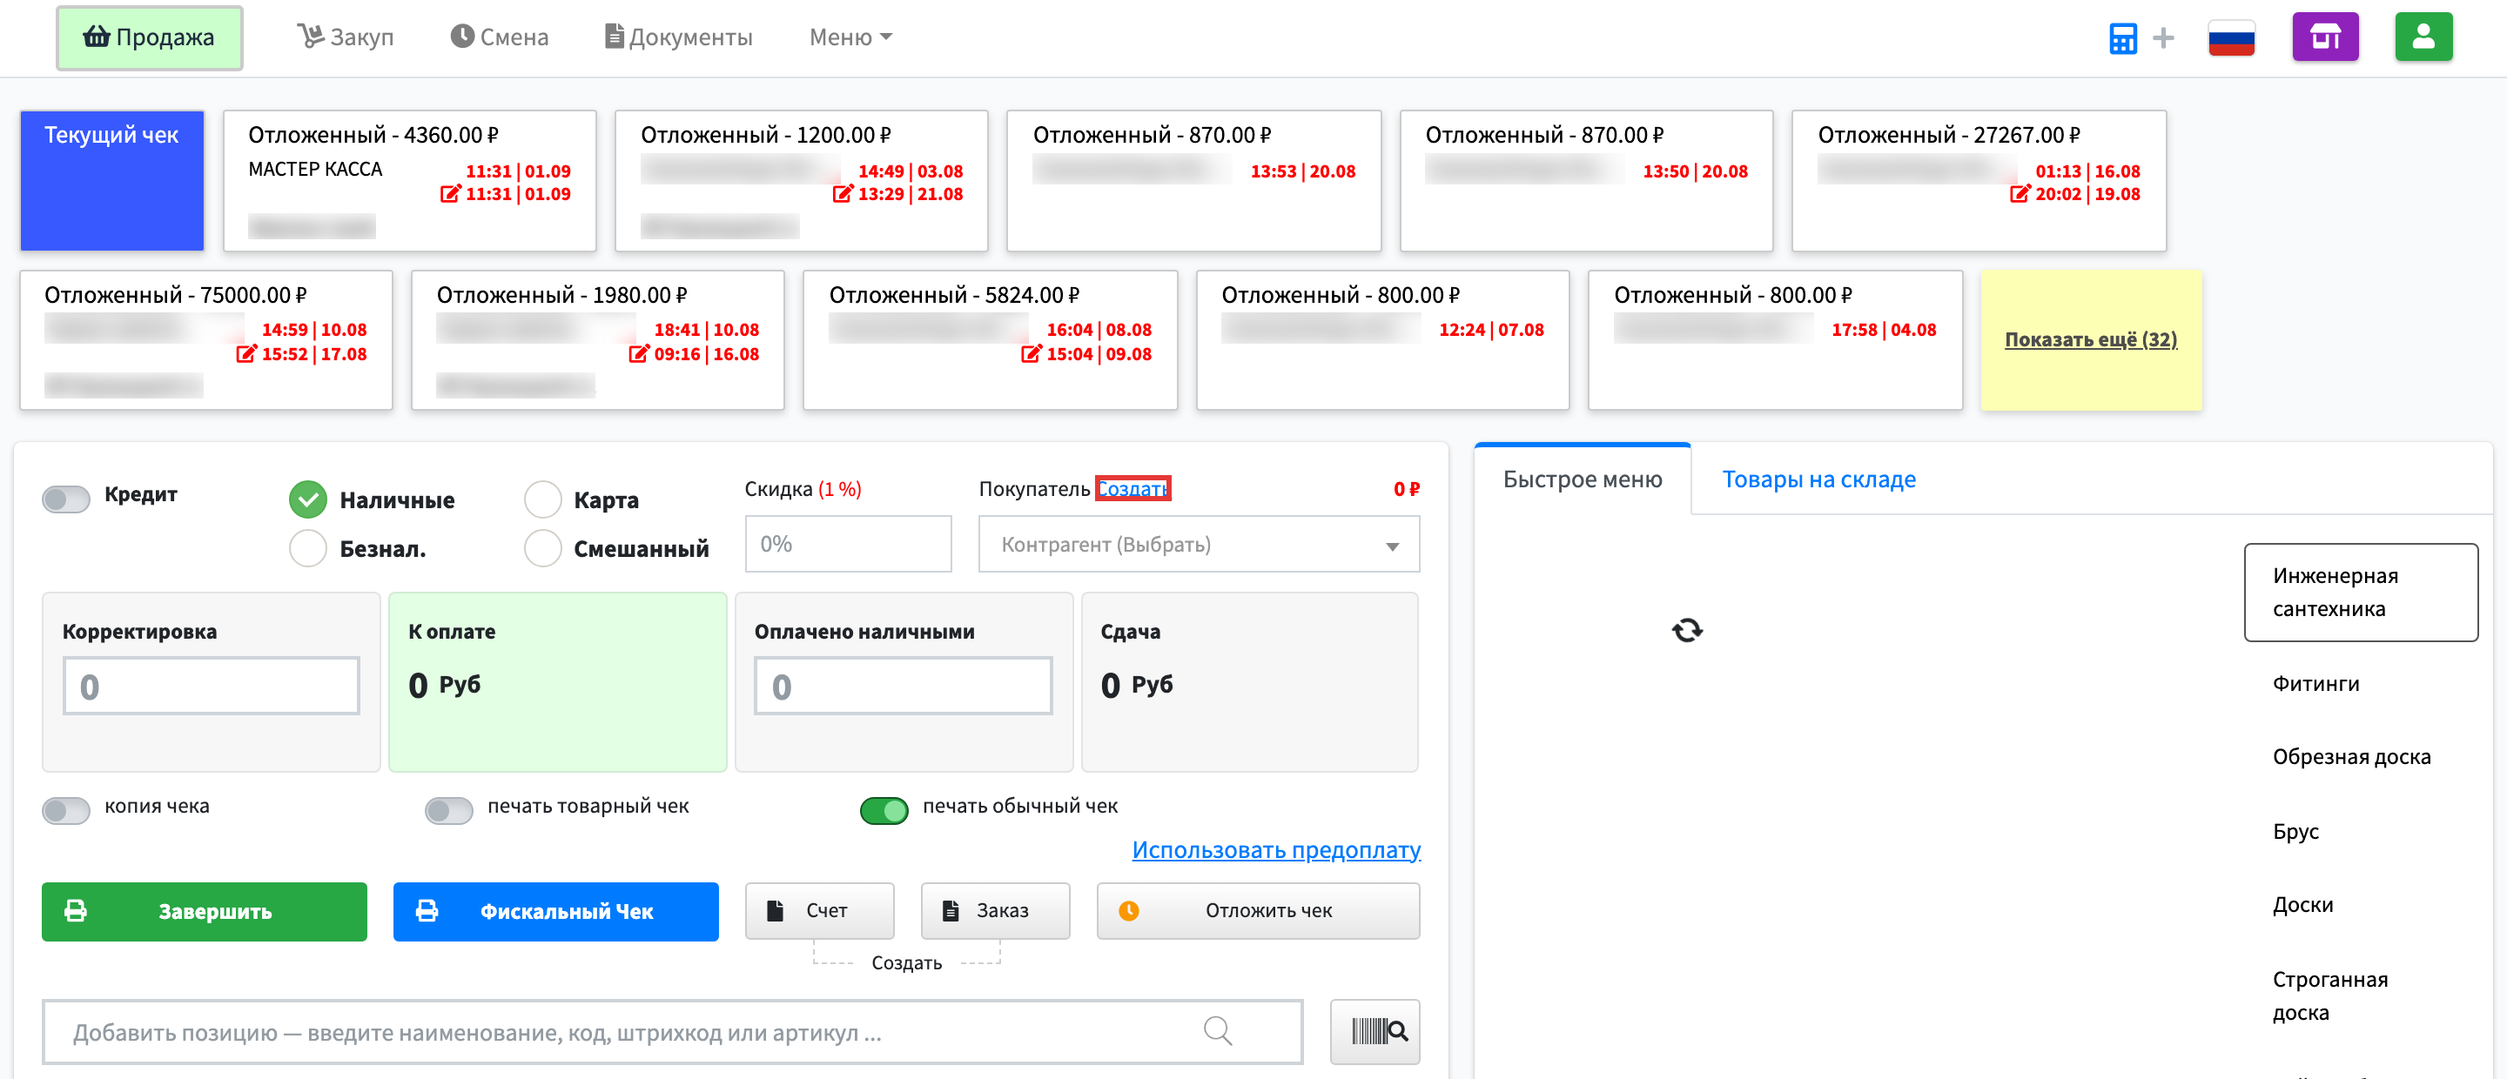Open the calculator icon in top bar
2507x1079 pixels.
pyautogui.click(x=2121, y=38)
